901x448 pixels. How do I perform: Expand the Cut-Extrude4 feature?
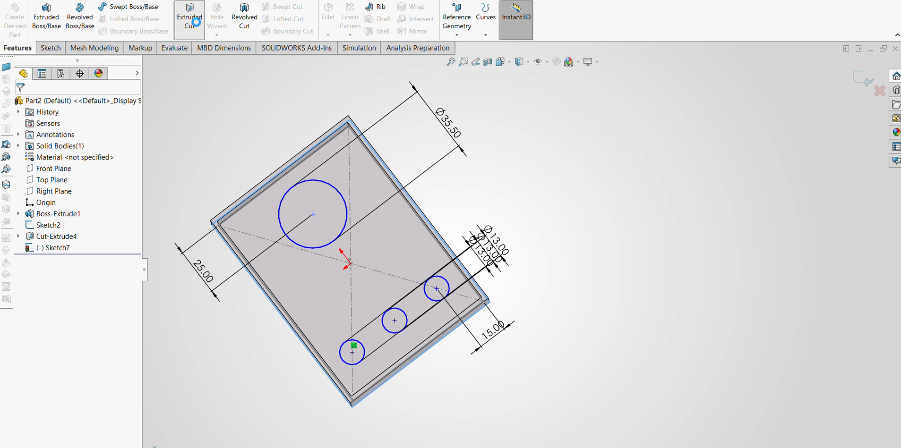[x=18, y=237]
